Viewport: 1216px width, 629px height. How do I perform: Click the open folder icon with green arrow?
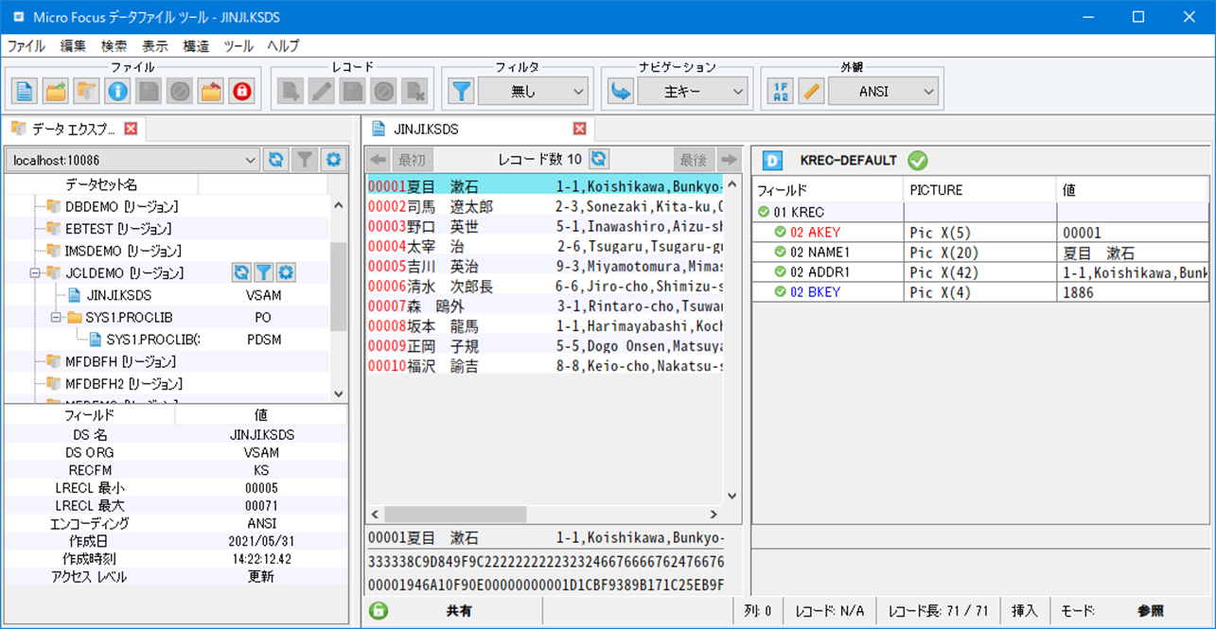56,91
